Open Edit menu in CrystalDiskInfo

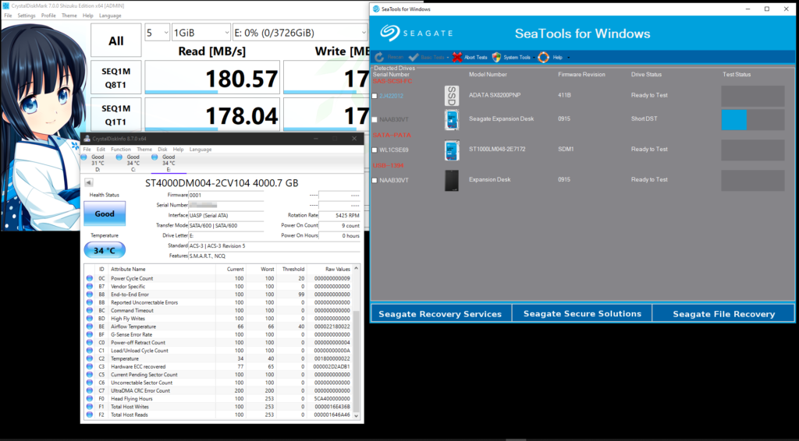(101, 150)
